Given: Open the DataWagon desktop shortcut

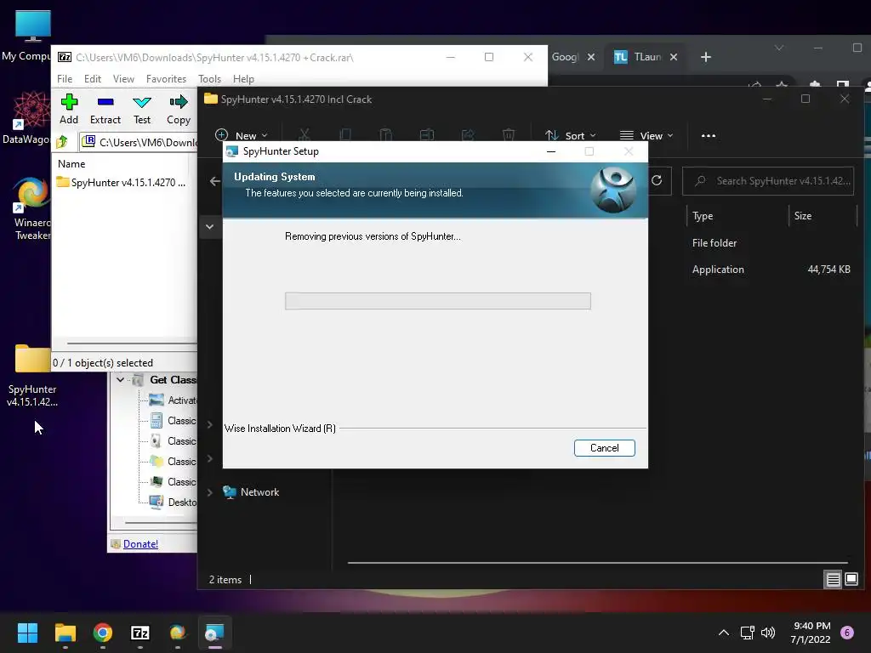Looking at the screenshot, I should (x=28, y=117).
